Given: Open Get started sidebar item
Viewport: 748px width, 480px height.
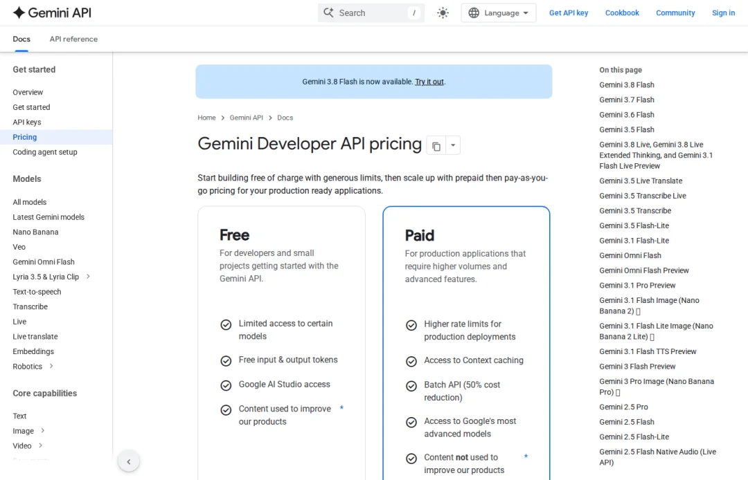Looking at the screenshot, I should tap(31, 107).
